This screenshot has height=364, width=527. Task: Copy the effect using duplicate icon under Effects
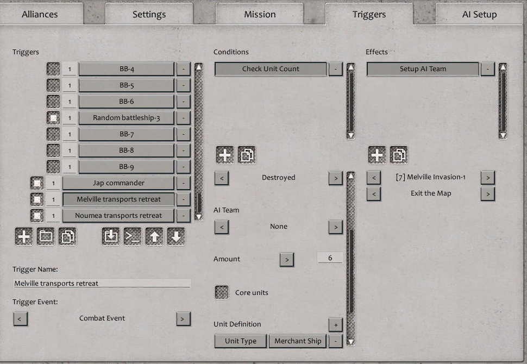pyautogui.click(x=399, y=155)
